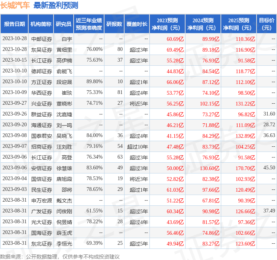The width and height of the screenshot is (277, 260).
Task: Click accuracy value 89.80%
Action: tap(94, 81)
